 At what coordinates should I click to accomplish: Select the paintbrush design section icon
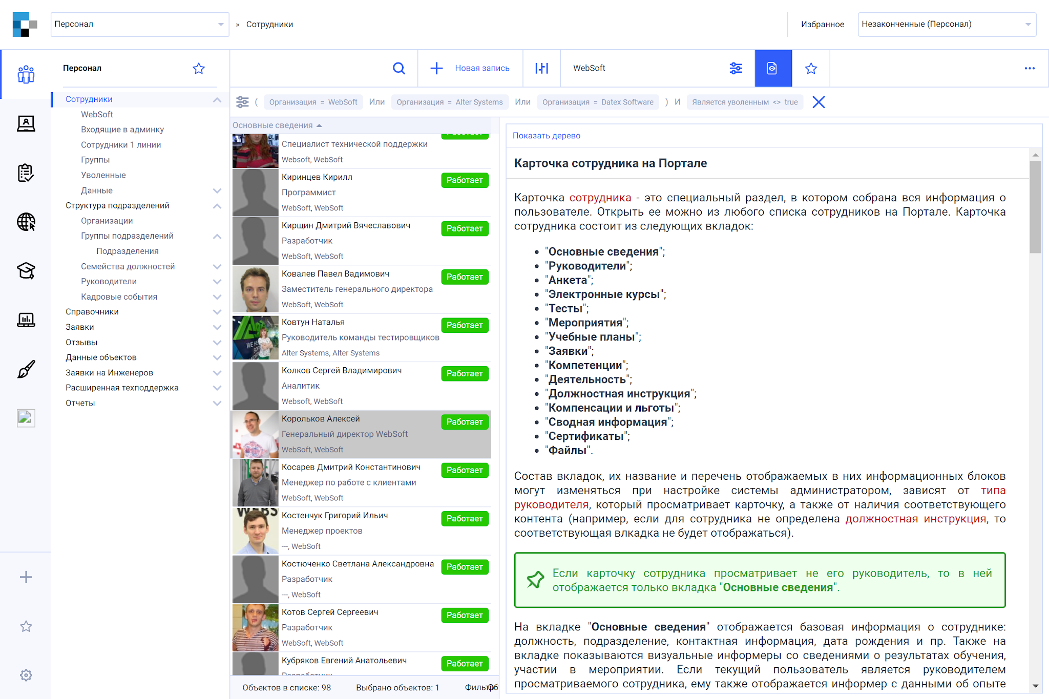click(x=26, y=368)
